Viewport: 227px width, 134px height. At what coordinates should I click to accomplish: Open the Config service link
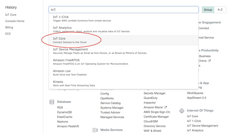(x=105, y=94)
